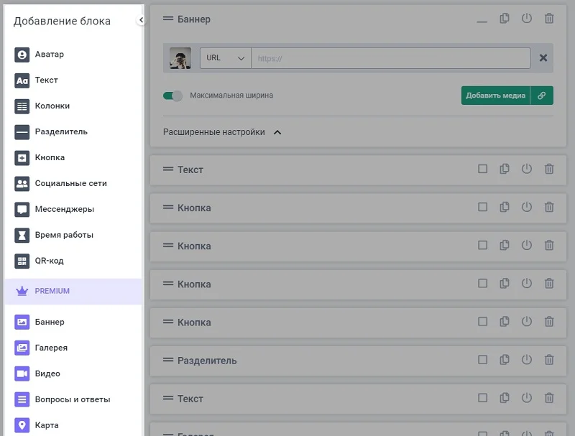Disable the first Кнопка block with power icon
Viewport: 575px width, 436px height.
527,208
